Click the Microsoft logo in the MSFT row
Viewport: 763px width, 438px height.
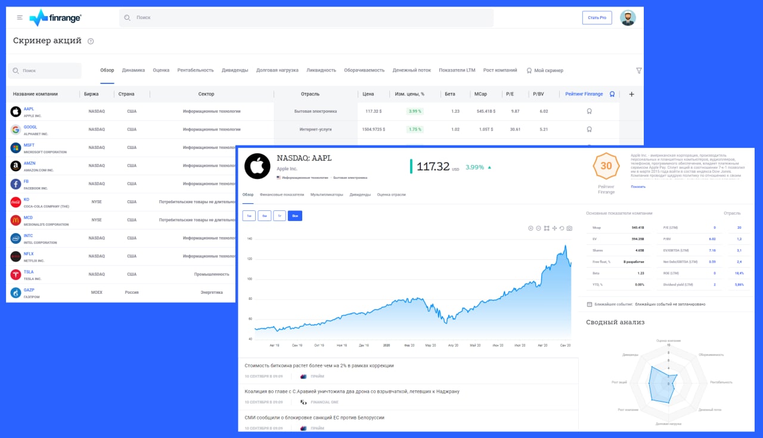tap(15, 148)
